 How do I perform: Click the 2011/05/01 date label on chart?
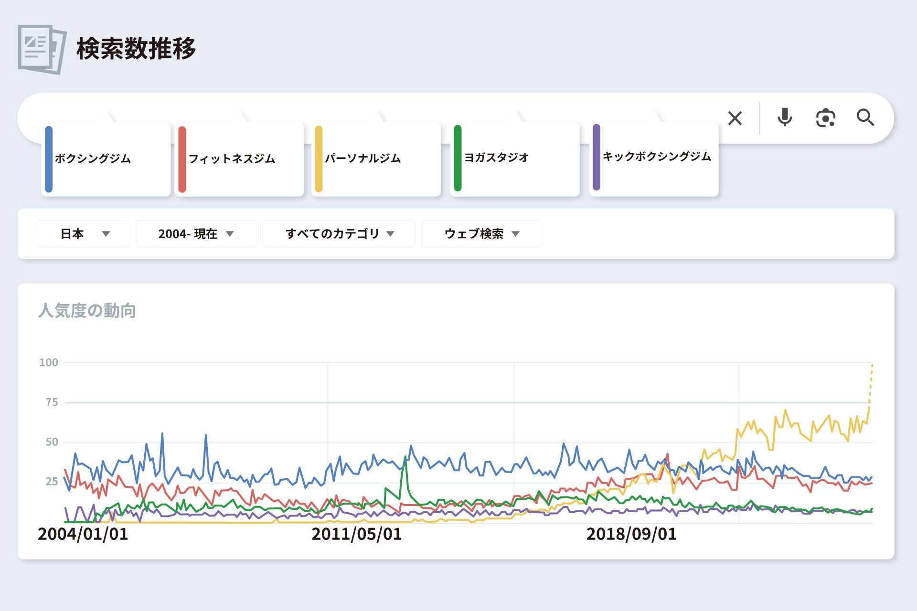[x=356, y=534]
